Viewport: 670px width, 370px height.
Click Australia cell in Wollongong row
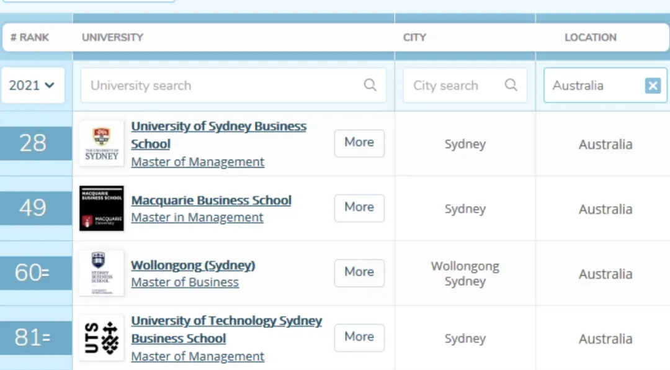pyautogui.click(x=605, y=274)
